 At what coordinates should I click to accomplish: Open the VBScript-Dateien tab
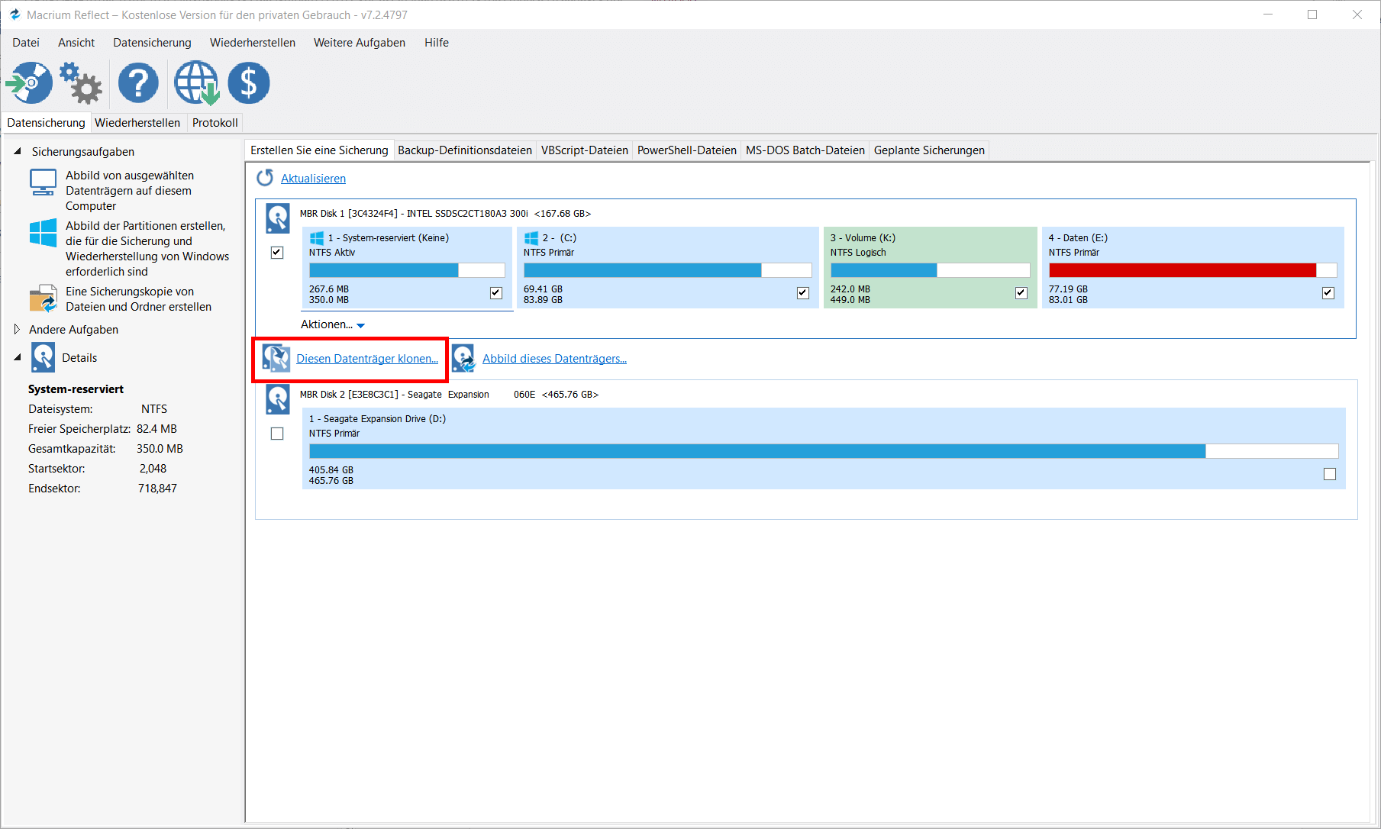[x=585, y=150]
